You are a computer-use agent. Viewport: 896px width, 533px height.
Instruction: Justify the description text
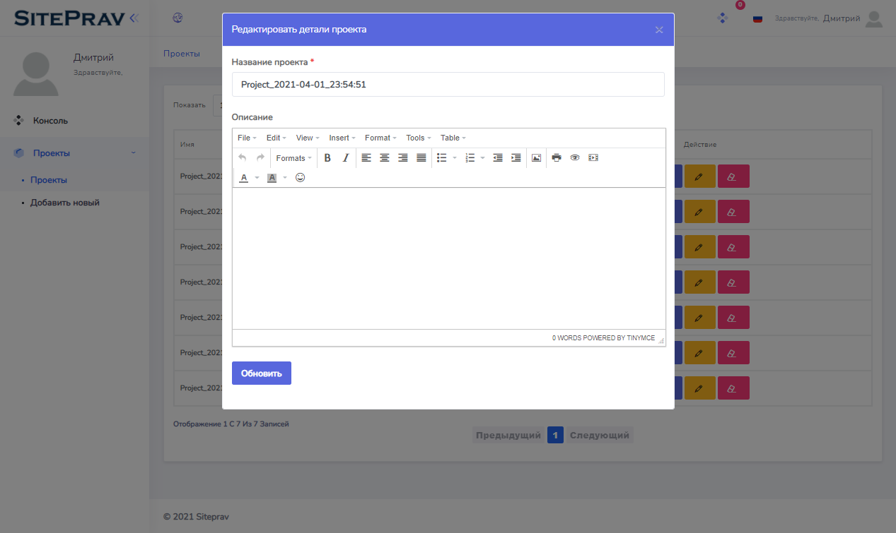point(421,158)
